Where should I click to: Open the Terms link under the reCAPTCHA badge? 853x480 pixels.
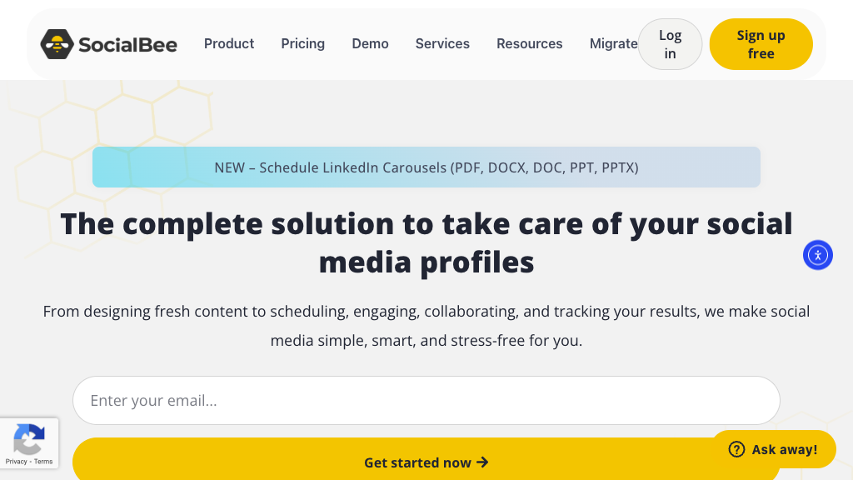46,461
